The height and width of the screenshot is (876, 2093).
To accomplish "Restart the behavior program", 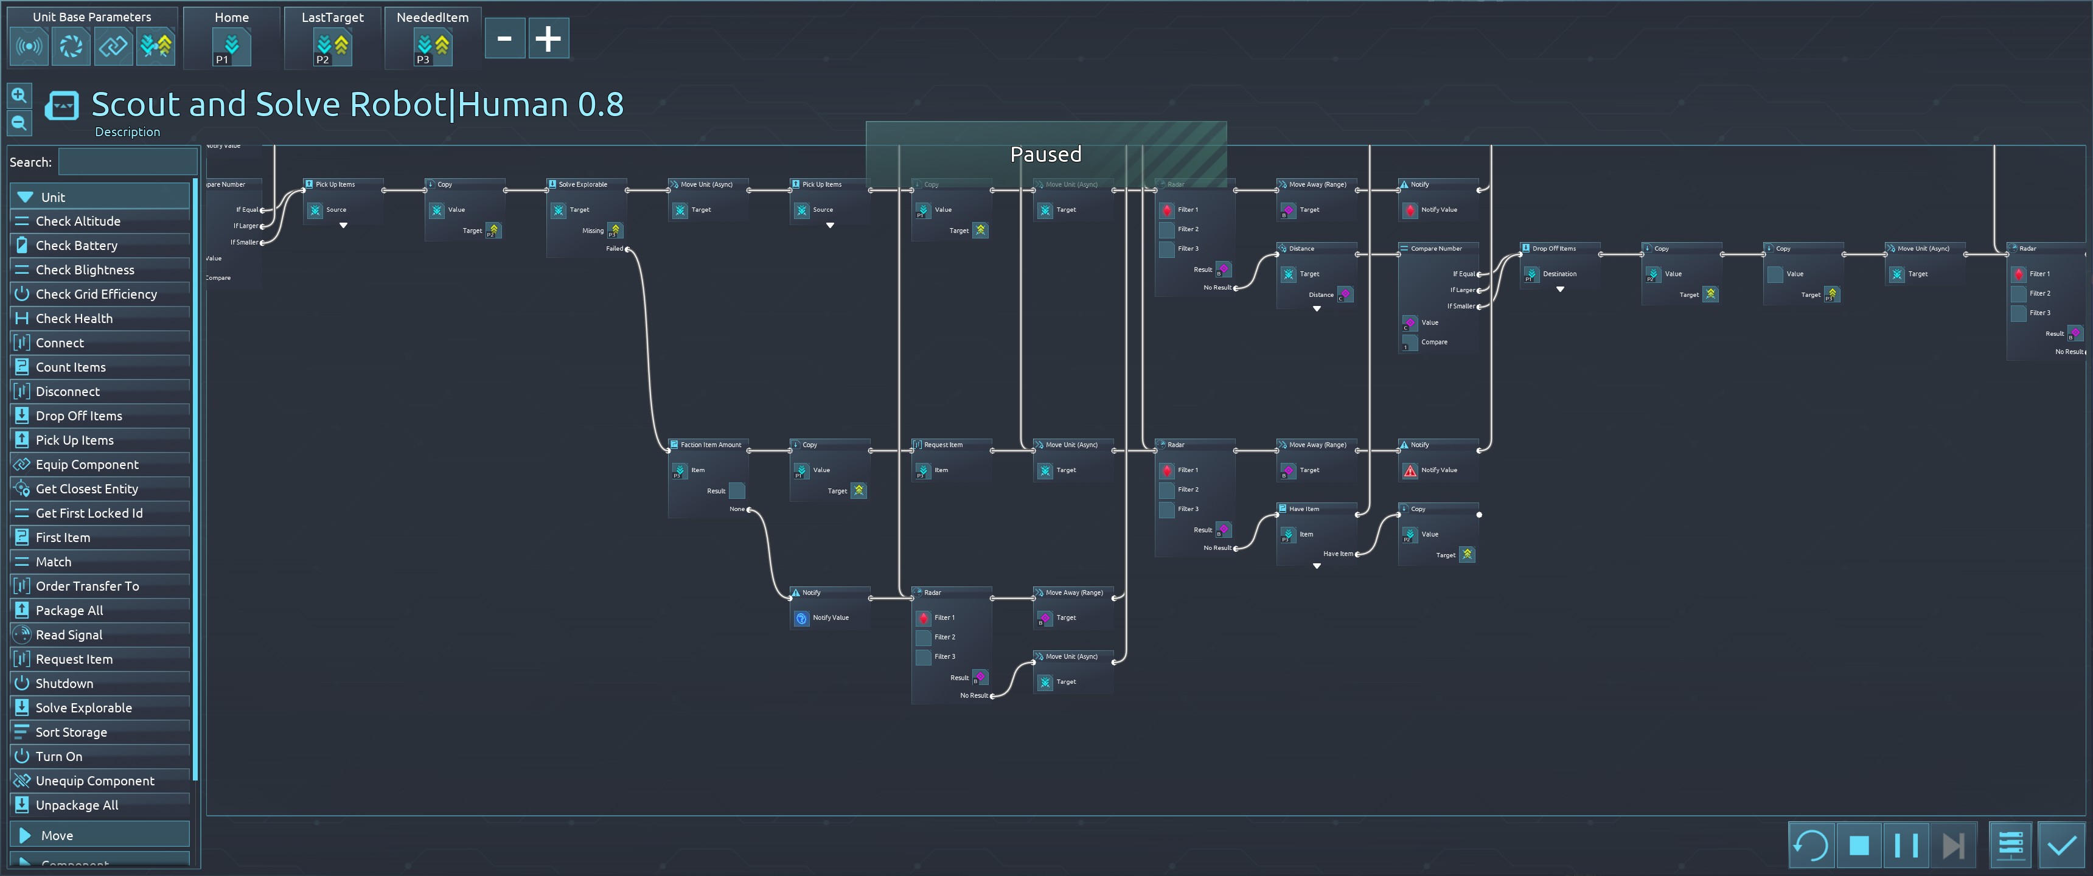I will (1811, 845).
